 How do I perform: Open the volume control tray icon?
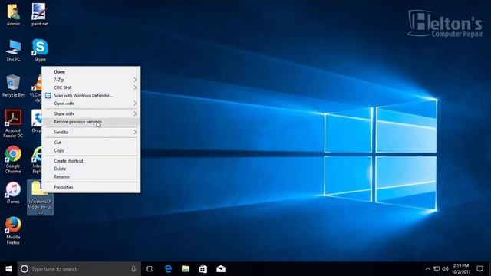click(445, 269)
